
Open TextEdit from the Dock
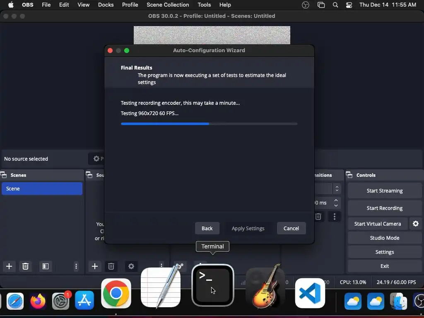click(161, 287)
